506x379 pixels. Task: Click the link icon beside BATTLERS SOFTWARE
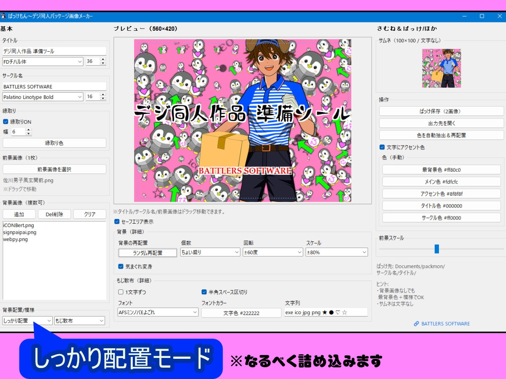click(x=416, y=324)
